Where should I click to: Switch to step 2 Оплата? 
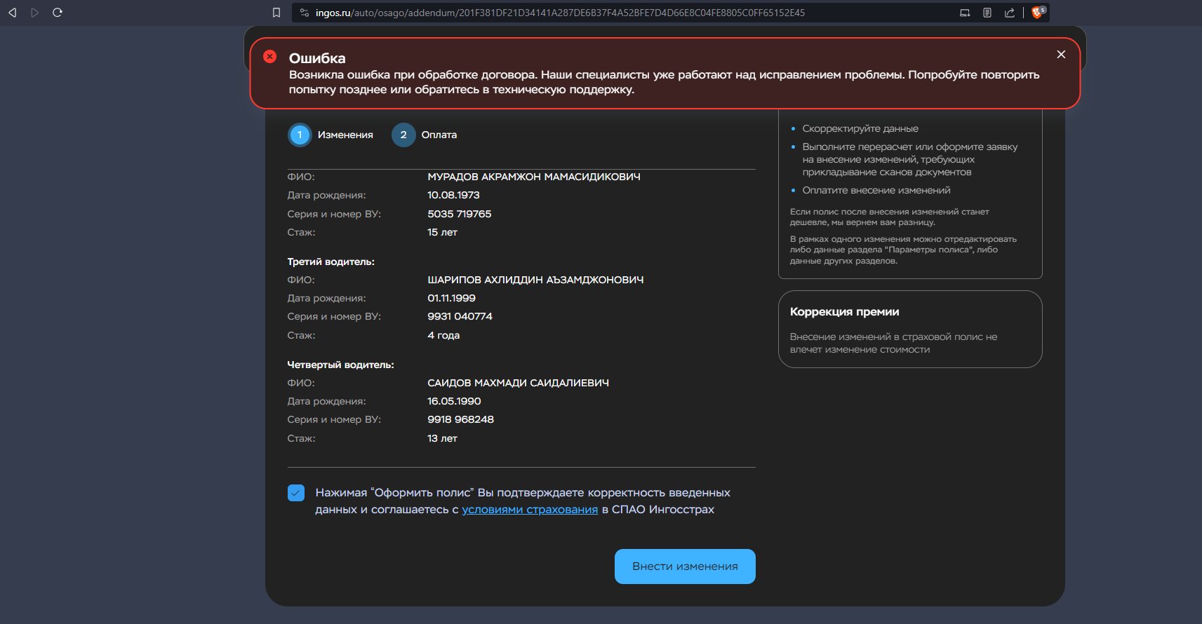coord(403,135)
